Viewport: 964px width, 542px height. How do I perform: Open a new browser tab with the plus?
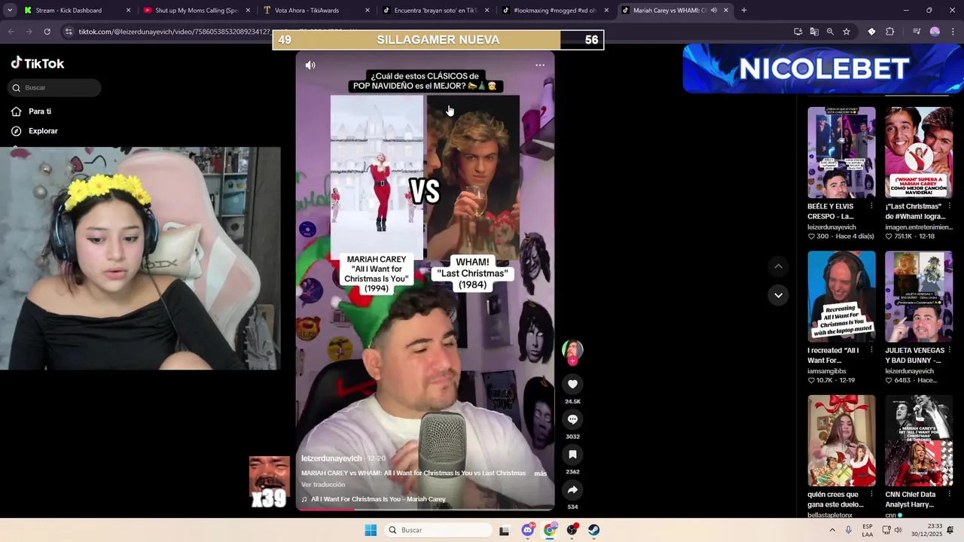click(743, 11)
